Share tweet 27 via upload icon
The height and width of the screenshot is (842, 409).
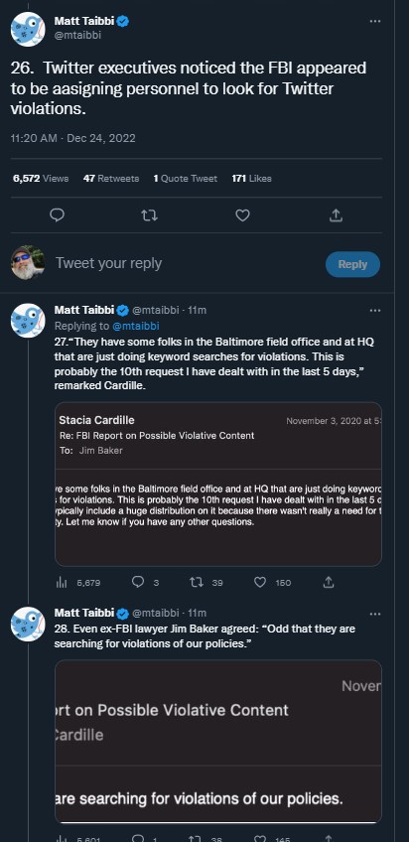tap(329, 582)
